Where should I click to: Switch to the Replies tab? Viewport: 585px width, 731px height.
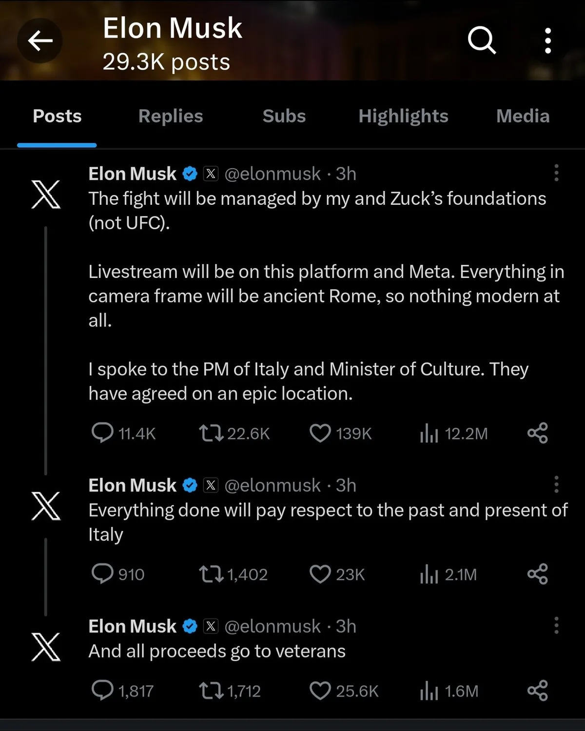(x=170, y=116)
